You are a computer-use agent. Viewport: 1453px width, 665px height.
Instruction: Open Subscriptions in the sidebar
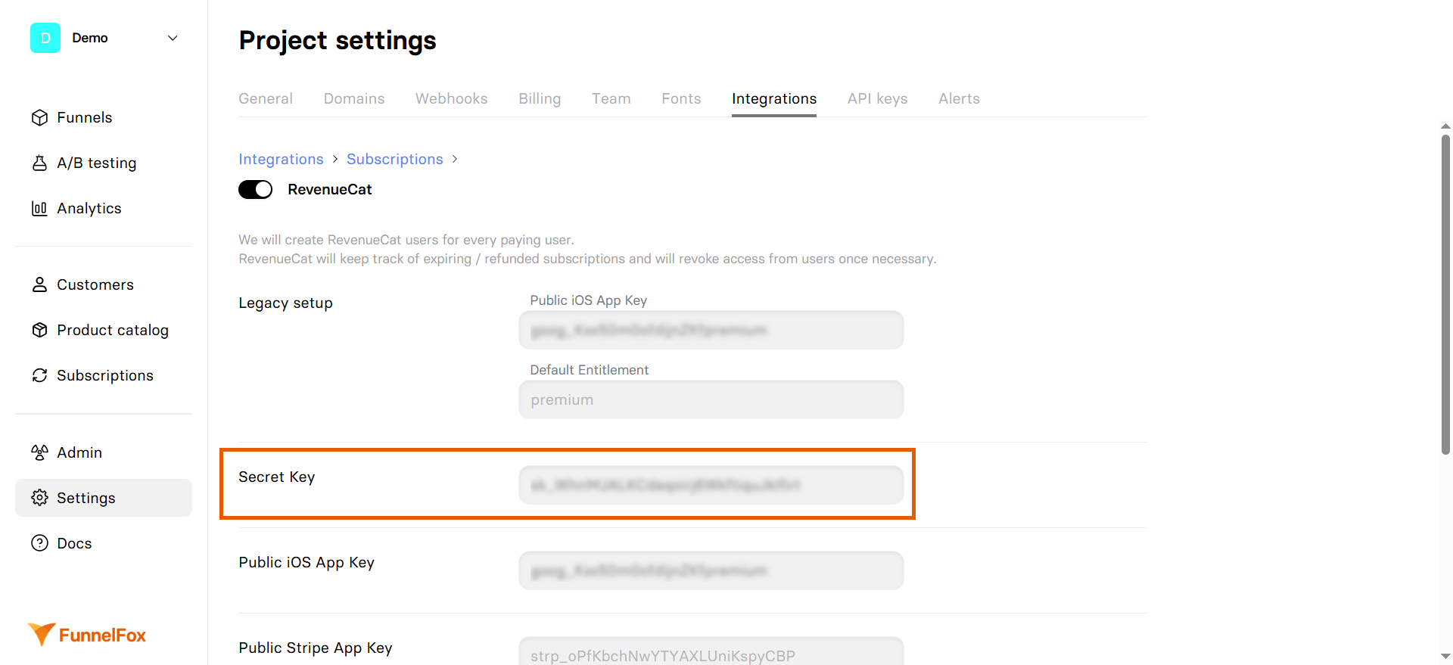[104, 375]
